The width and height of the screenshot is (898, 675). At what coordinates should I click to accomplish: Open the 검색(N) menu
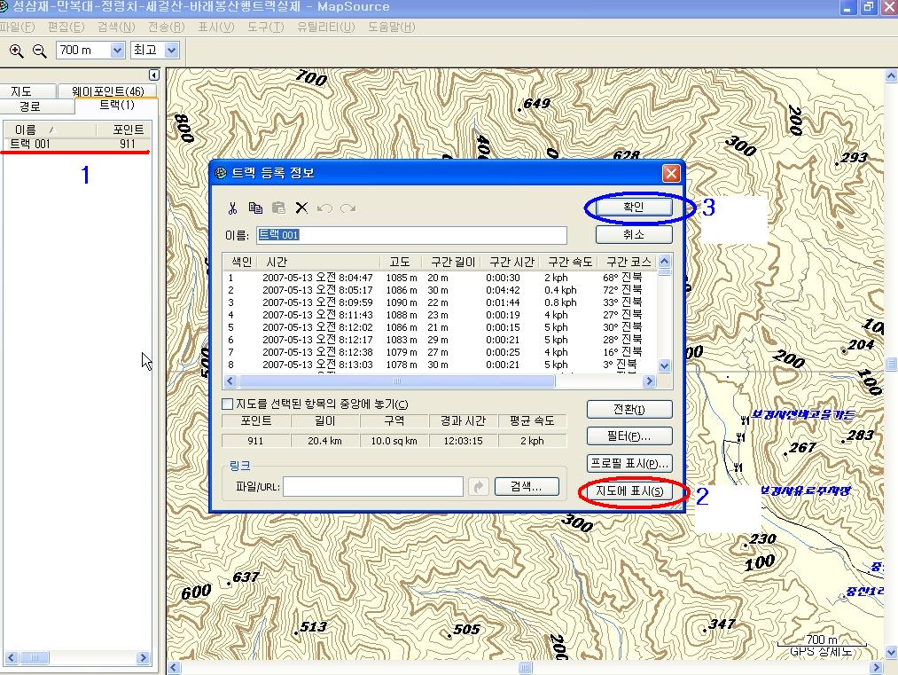click(x=116, y=27)
